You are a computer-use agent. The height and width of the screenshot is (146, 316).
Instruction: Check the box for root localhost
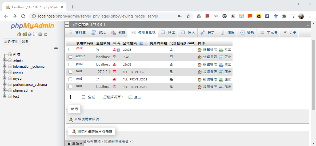pos(70,87)
